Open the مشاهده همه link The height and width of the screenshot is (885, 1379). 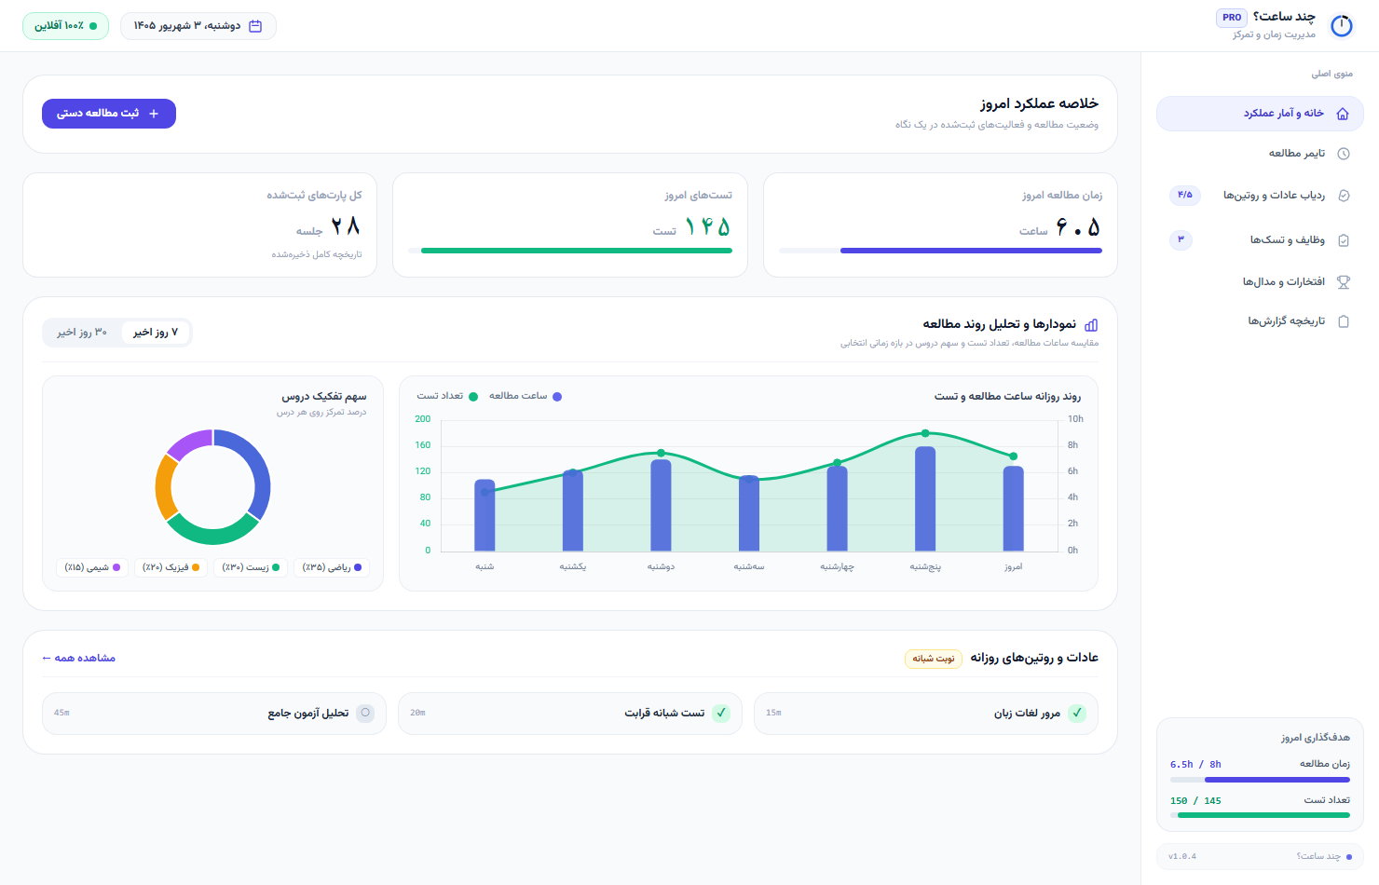(x=79, y=659)
